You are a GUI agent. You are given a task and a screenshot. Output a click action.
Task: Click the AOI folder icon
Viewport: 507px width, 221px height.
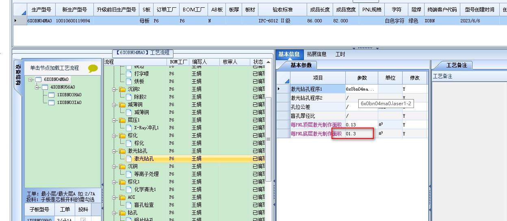pos(122,197)
